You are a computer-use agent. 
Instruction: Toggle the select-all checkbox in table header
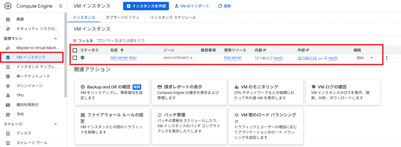tap(75, 50)
